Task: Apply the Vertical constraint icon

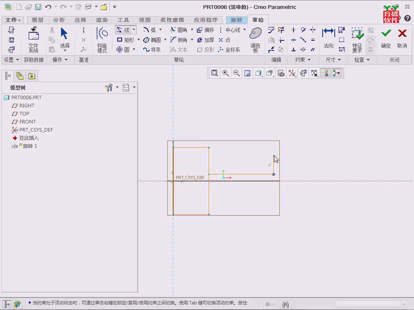Action: pyautogui.click(x=294, y=30)
